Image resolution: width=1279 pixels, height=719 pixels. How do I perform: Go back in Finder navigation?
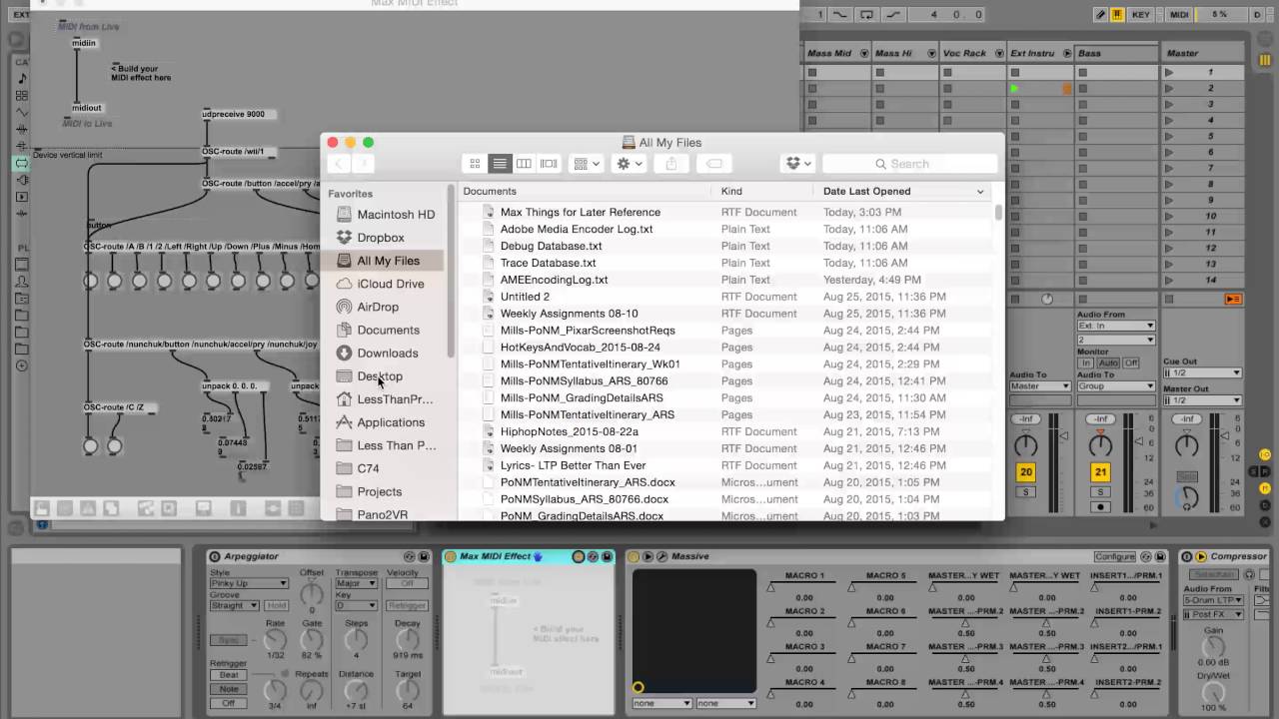tap(340, 164)
